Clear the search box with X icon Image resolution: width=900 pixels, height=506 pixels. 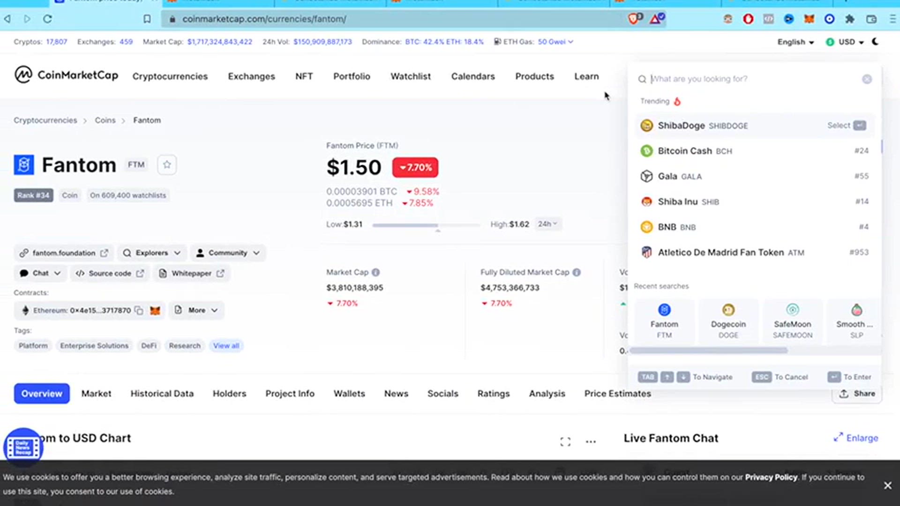(867, 79)
